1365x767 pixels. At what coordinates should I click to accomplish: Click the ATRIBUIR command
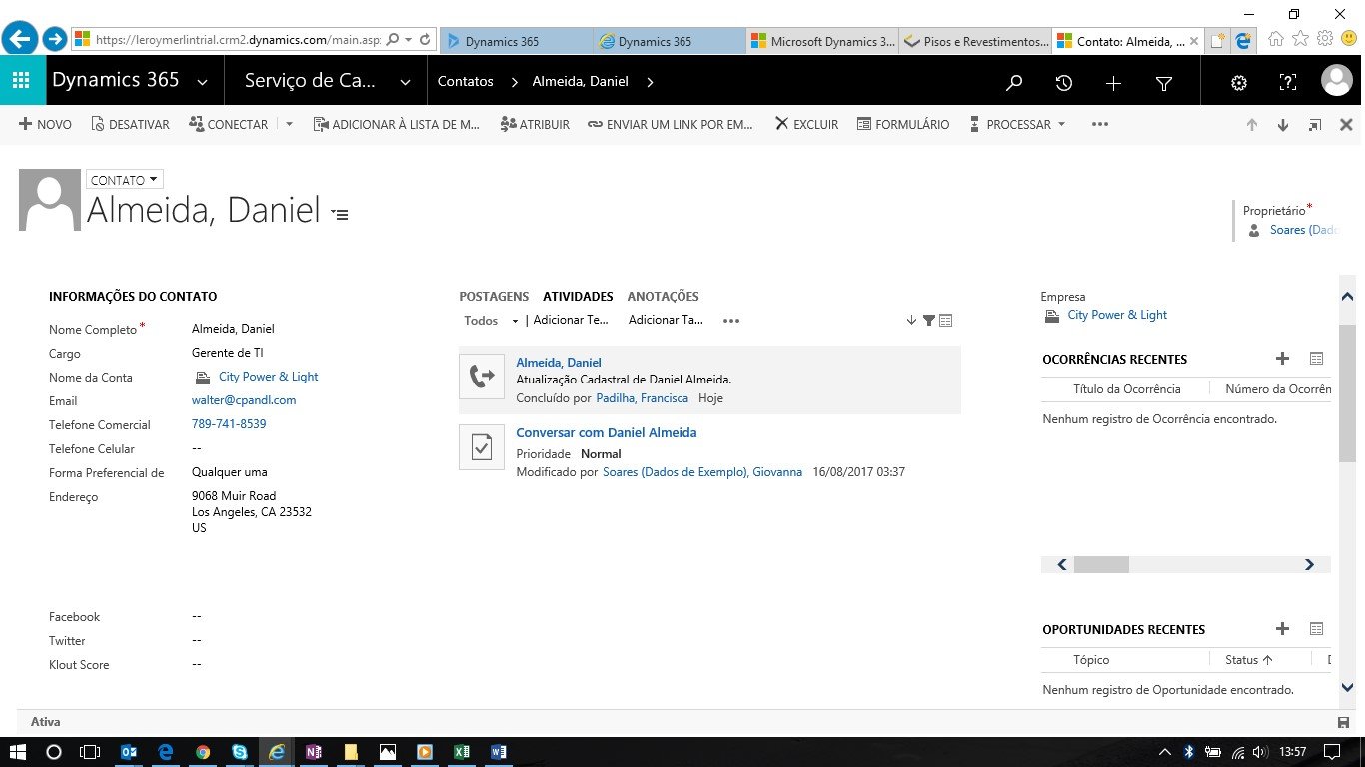[535, 125]
